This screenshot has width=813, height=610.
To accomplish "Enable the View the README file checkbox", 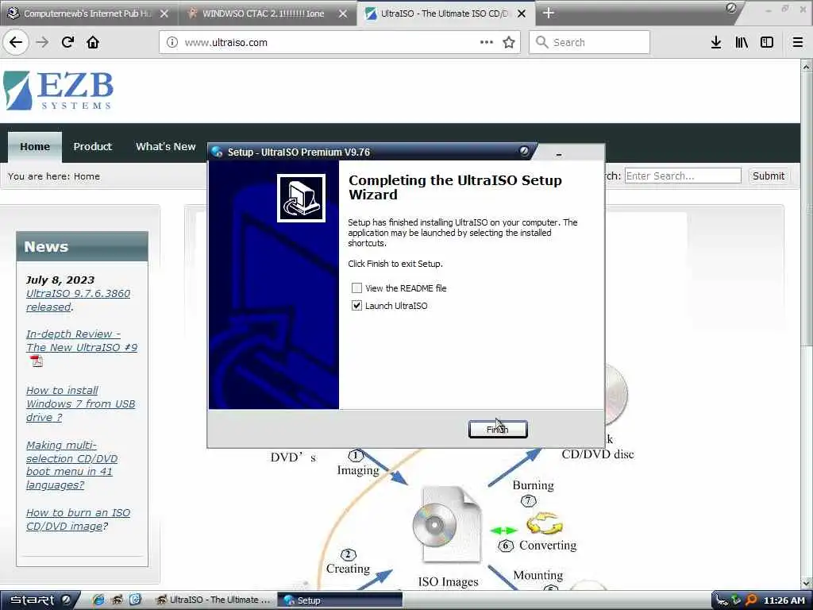I will pyautogui.click(x=356, y=288).
